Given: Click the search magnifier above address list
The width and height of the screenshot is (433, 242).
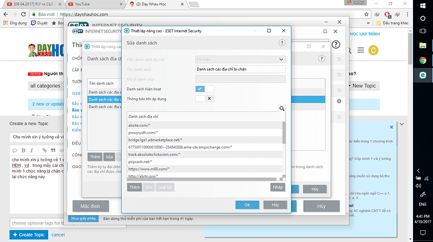Looking at the screenshot, I should 282,108.
